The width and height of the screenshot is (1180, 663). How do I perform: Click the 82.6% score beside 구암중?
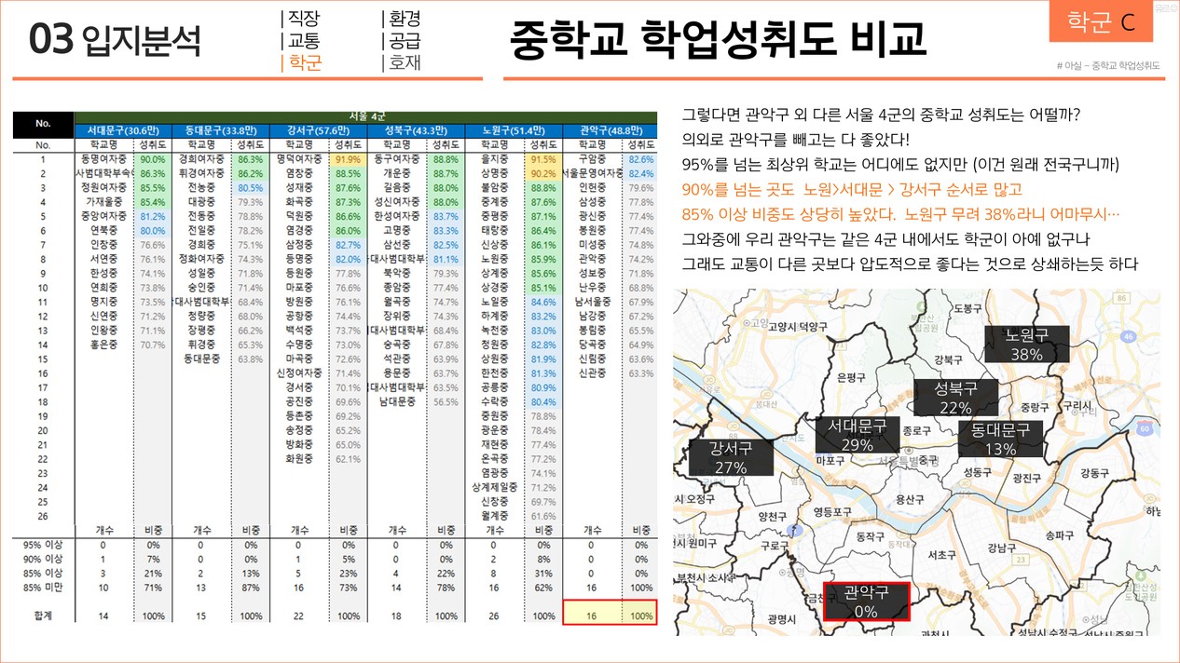pyautogui.click(x=640, y=159)
